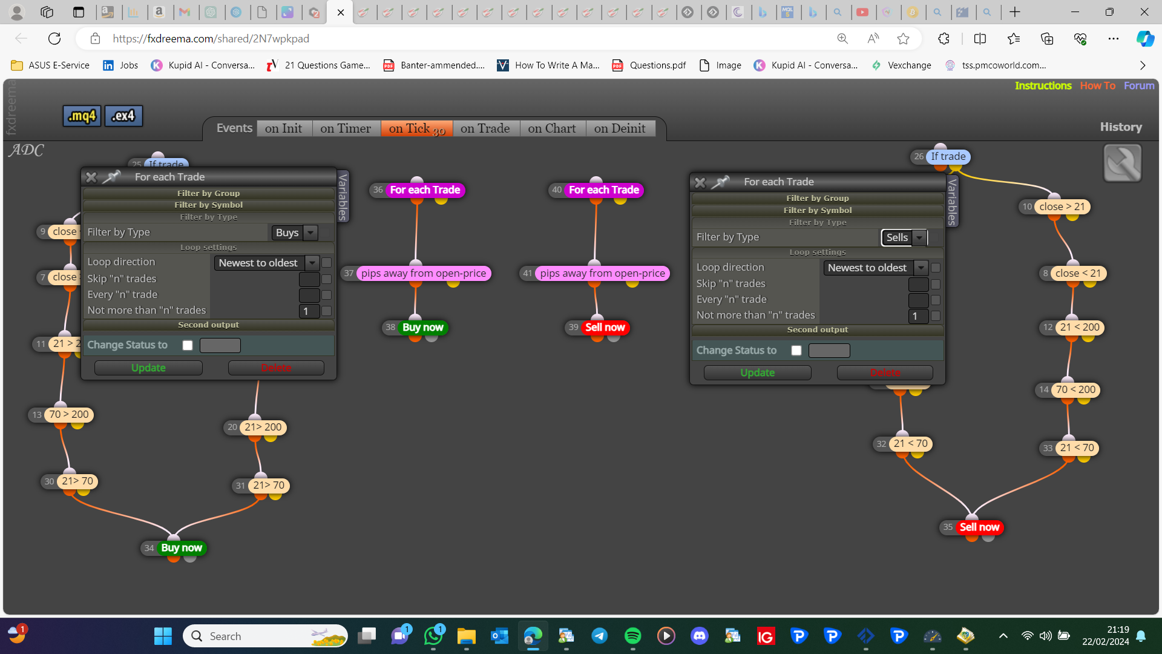The image size is (1162, 654).
Task: Pick status color field in left panel
Action: point(220,345)
